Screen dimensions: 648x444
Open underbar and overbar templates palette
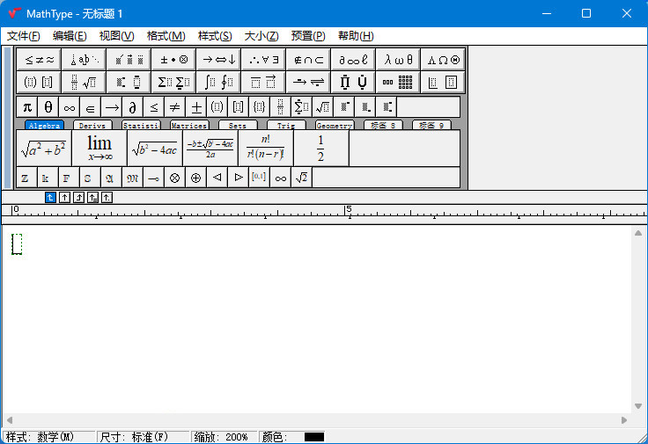(263, 82)
